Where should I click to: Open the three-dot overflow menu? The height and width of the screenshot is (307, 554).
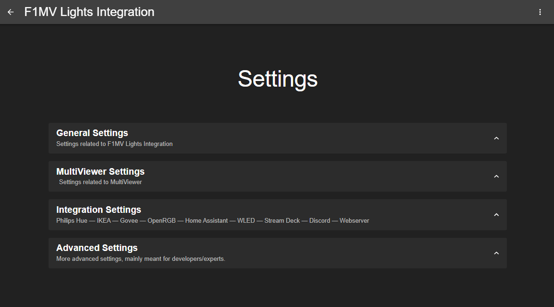pos(540,12)
